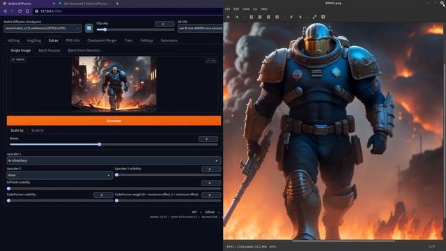The width and height of the screenshot is (446, 251).
Task: Open the PNG Info tab
Action: coord(72,40)
